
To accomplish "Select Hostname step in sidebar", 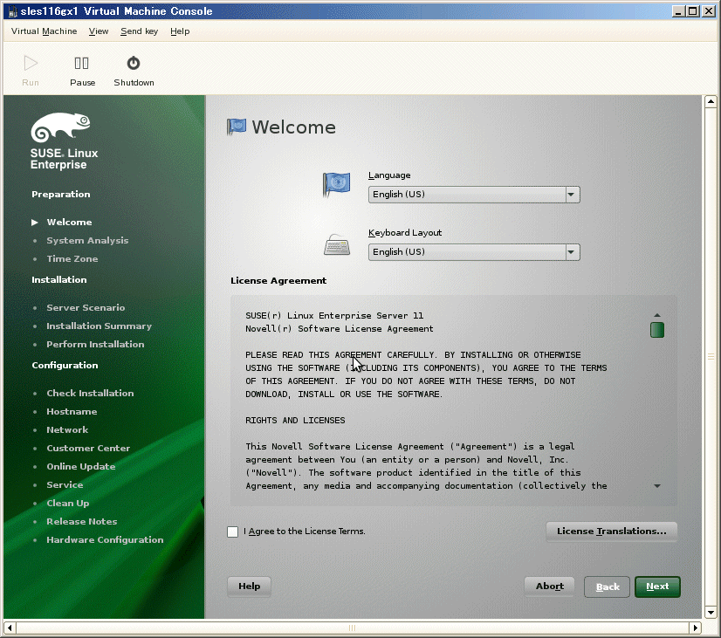I will (x=72, y=411).
